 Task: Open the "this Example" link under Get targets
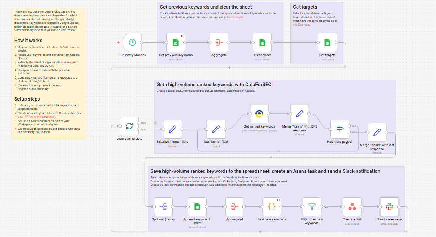pyautogui.click(x=301, y=25)
